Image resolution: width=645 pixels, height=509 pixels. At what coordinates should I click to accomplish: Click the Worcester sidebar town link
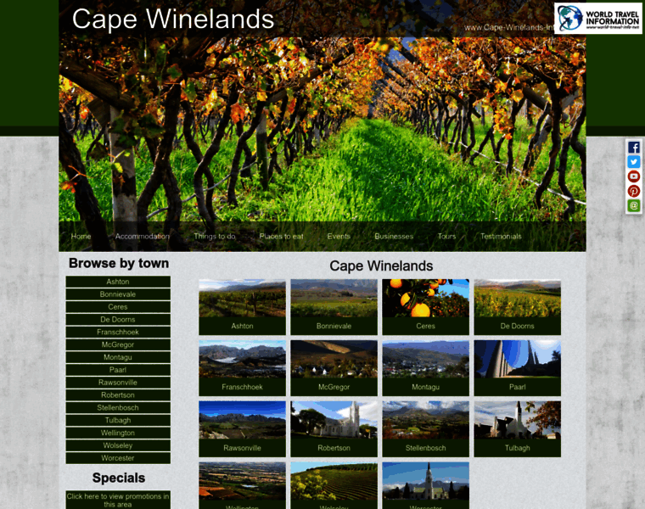point(118,458)
